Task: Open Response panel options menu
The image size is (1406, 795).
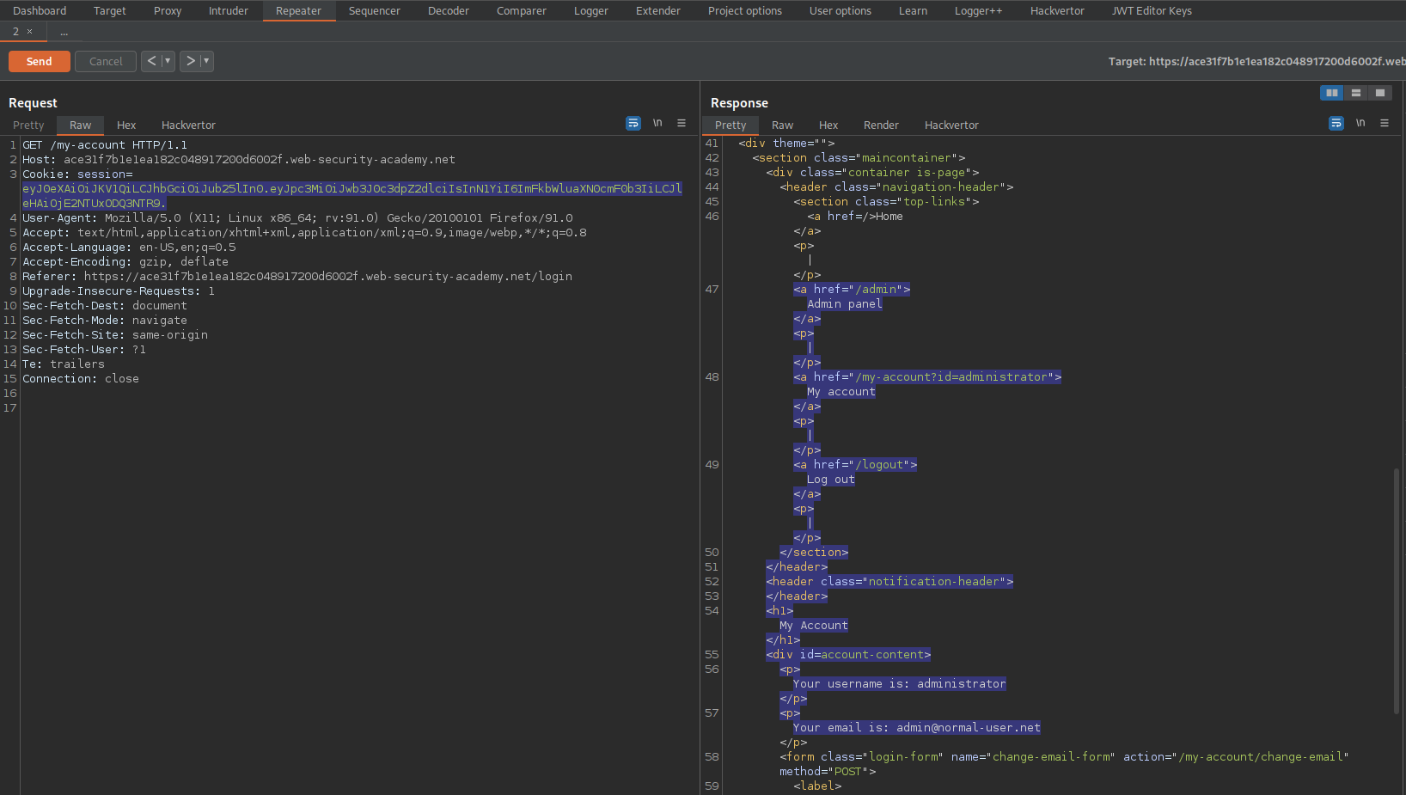Action: pyautogui.click(x=1385, y=123)
